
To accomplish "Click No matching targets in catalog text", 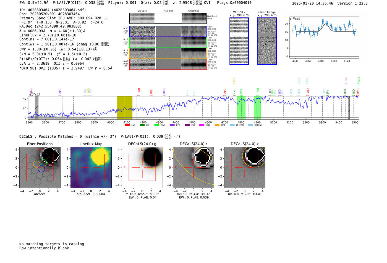I will point(53,244).
